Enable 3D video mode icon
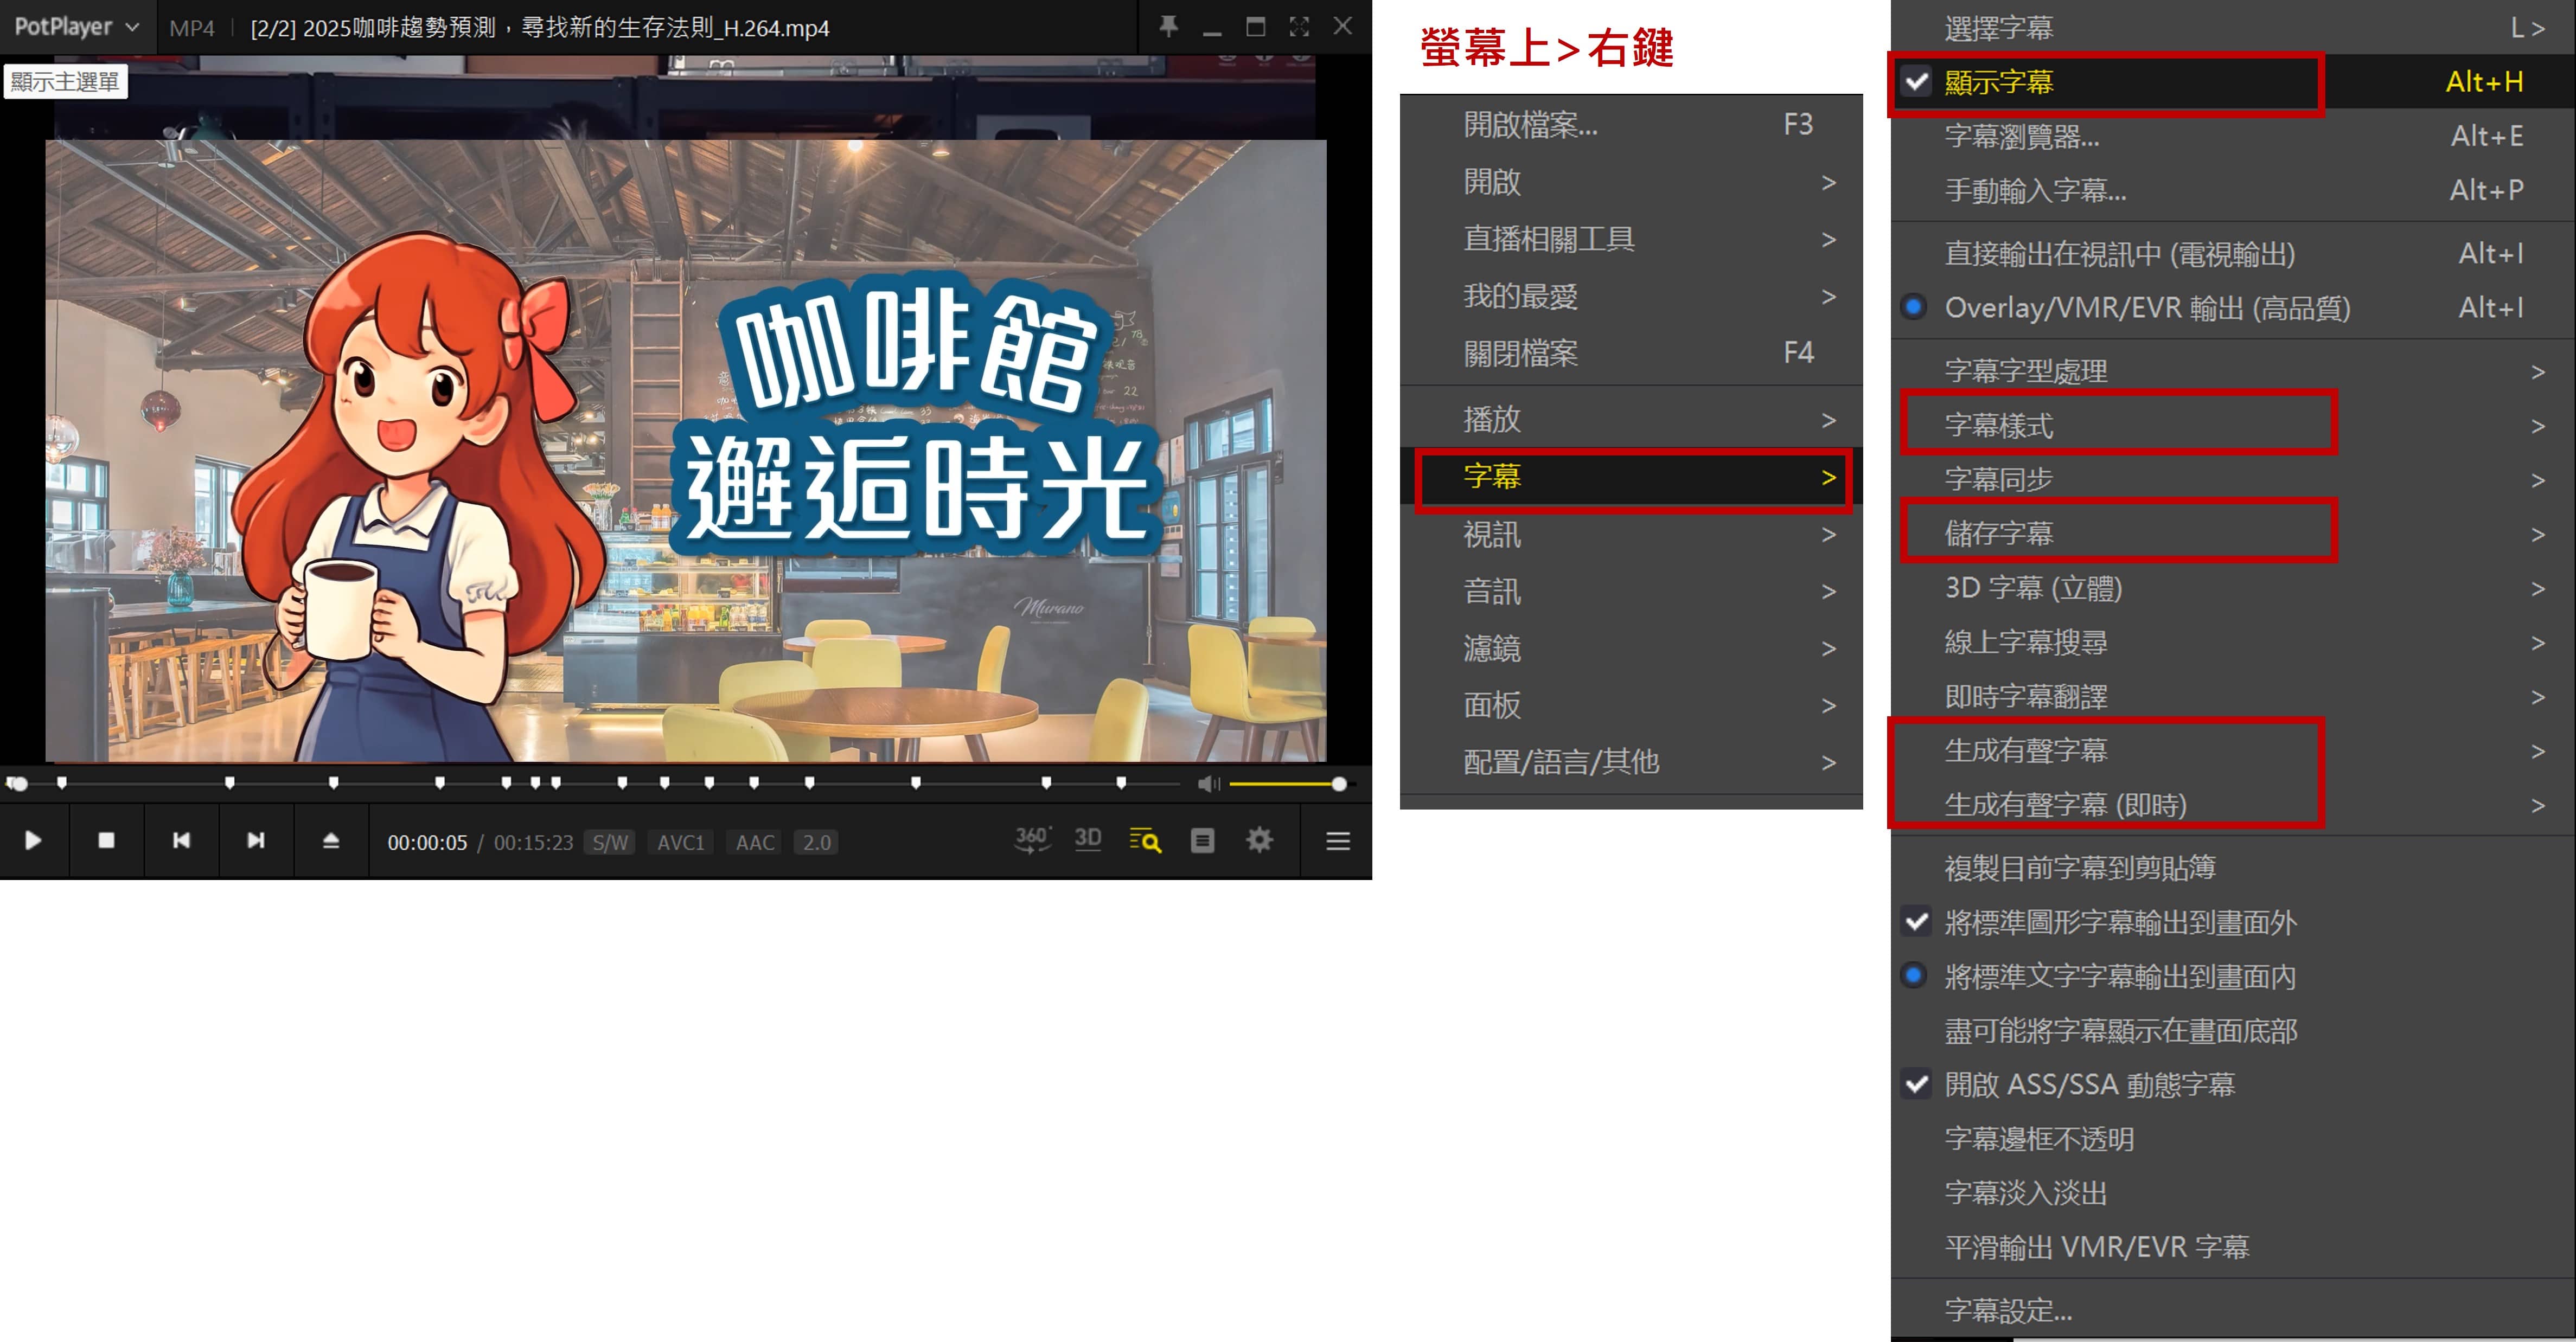The height and width of the screenshot is (1342, 2576). pyautogui.click(x=1088, y=840)
